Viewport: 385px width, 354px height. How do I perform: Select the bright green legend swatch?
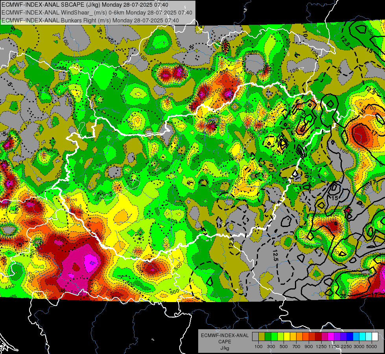tap(274, 336)
